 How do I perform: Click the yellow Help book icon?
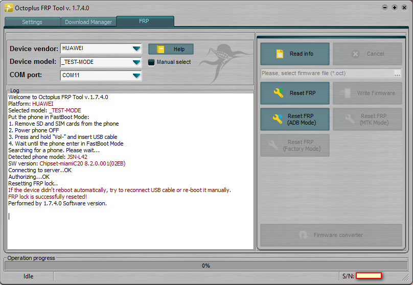pos(161,49)
